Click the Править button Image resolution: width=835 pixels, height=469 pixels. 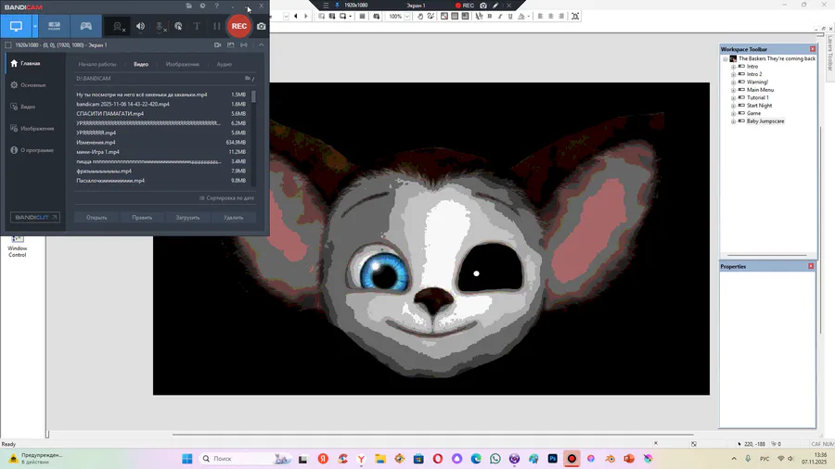coord(142,218)
